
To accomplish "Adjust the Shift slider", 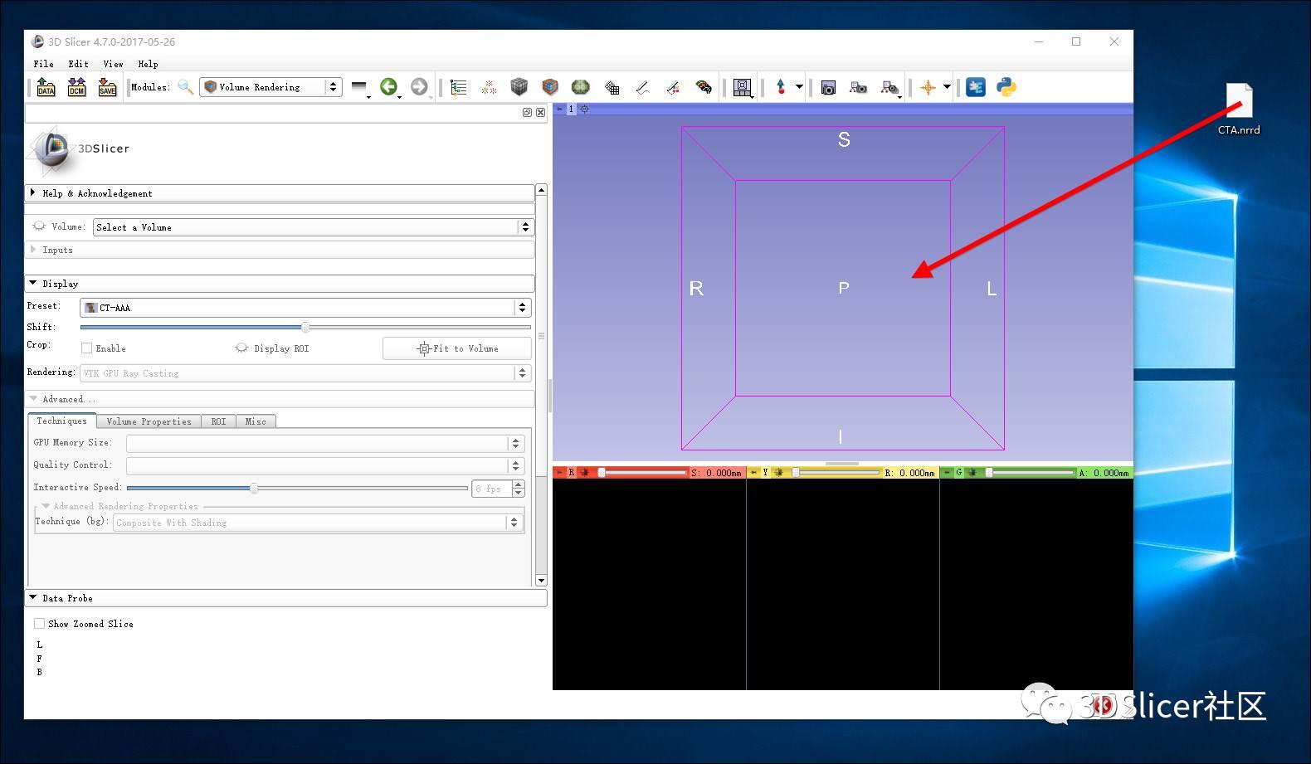I will (x=305, y=327).
